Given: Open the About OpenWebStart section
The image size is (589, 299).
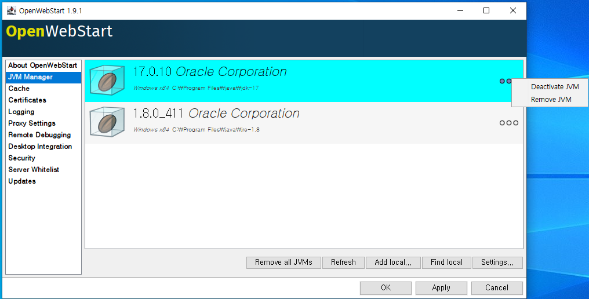Looking at the screenshot, I should click(43, 65).
